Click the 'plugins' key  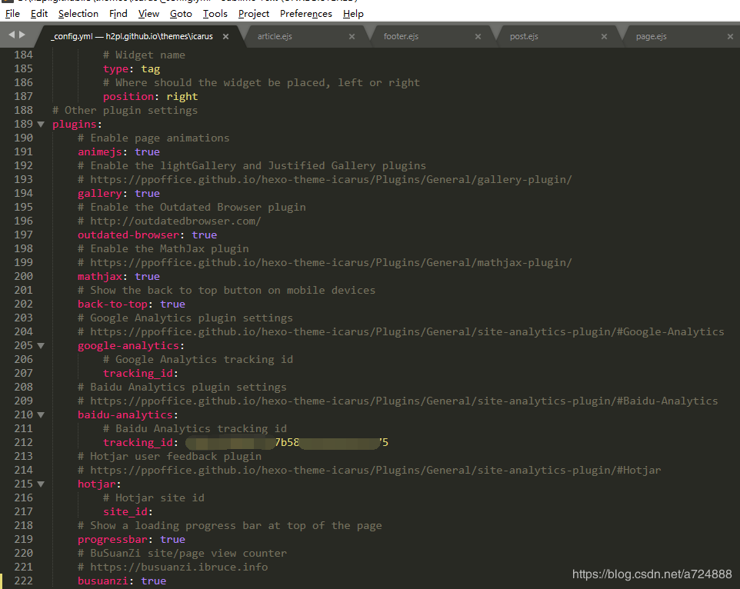(75, 124)
